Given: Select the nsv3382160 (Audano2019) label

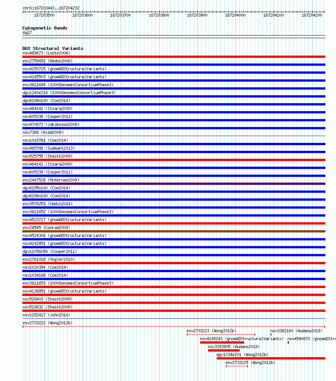Looking at the screenshot, I should tap(296, 331).
